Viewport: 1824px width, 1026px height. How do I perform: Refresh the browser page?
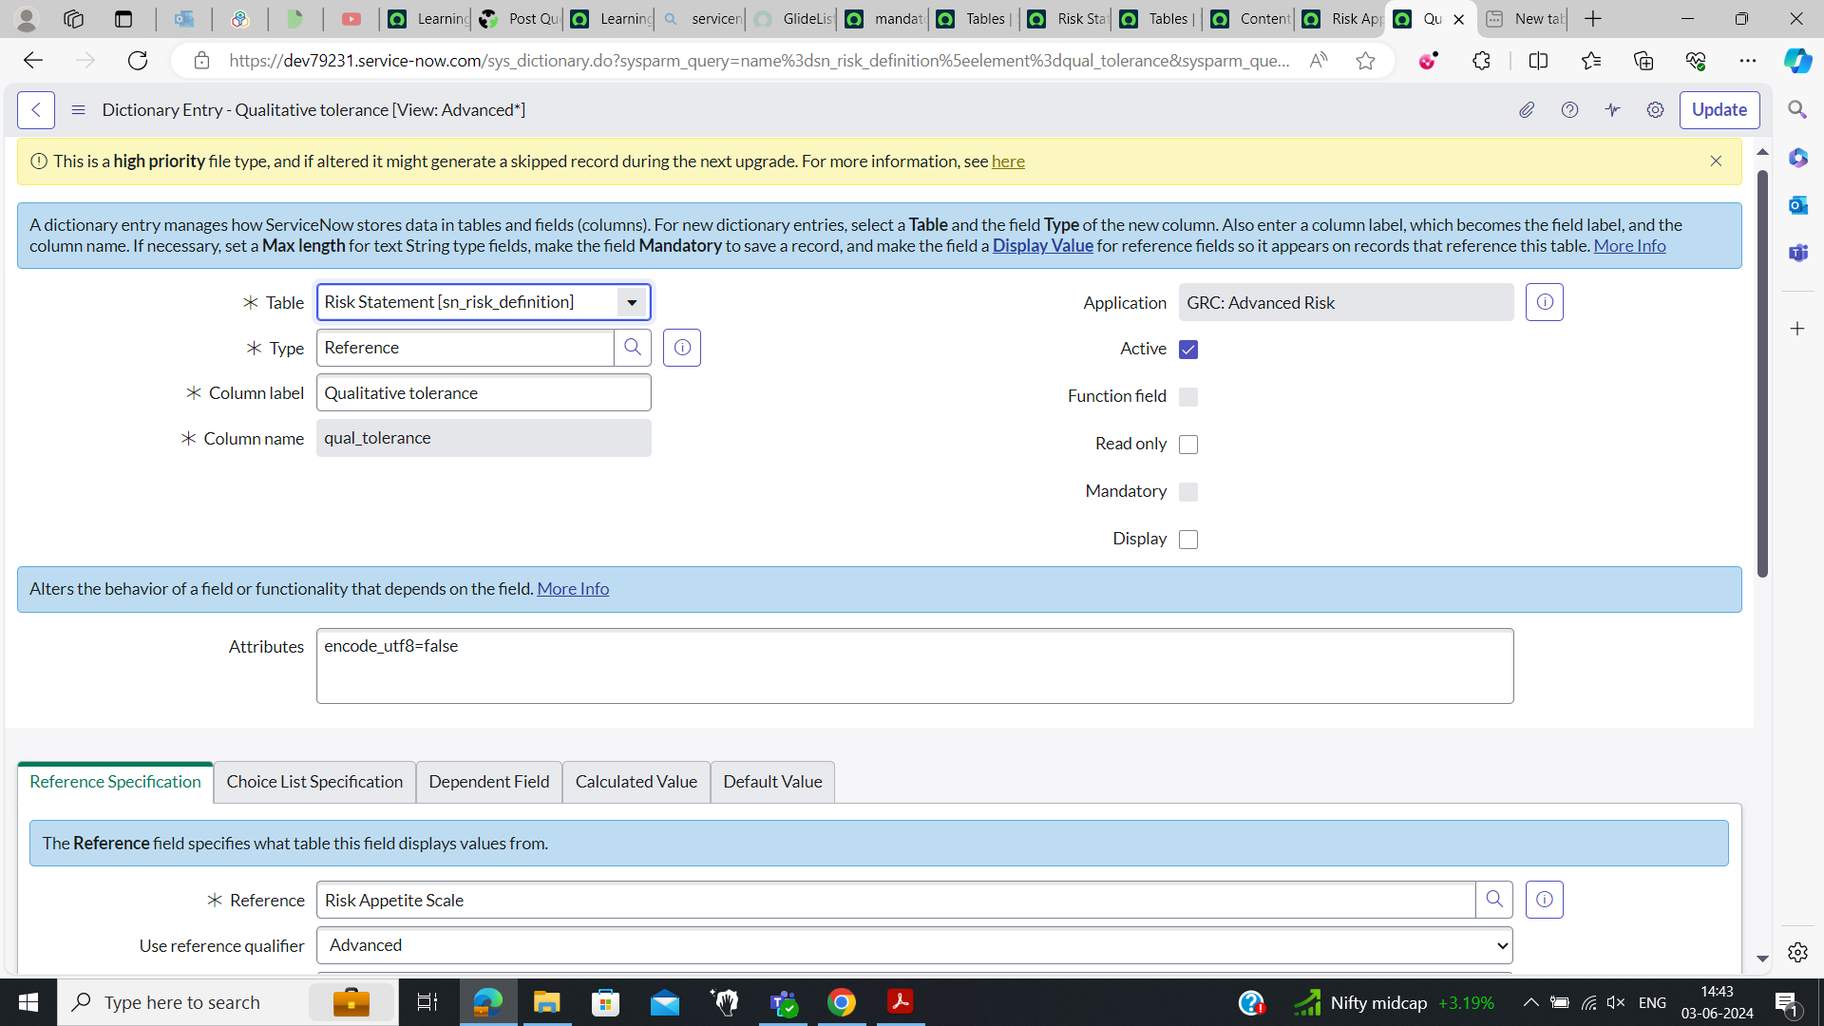(138, 61)
